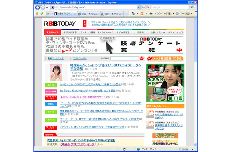The height and width of the screenshot is (152, 232).
Task: Click the page scrollbar down arrow
Action: pos(195,145)
